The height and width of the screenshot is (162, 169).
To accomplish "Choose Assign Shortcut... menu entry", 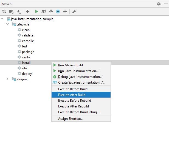I will 81,119.
